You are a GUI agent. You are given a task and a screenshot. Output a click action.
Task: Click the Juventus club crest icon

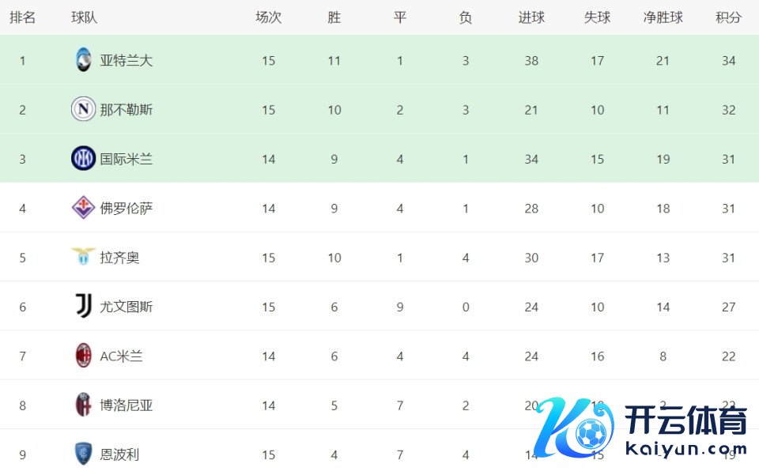(x=83, y=307)
